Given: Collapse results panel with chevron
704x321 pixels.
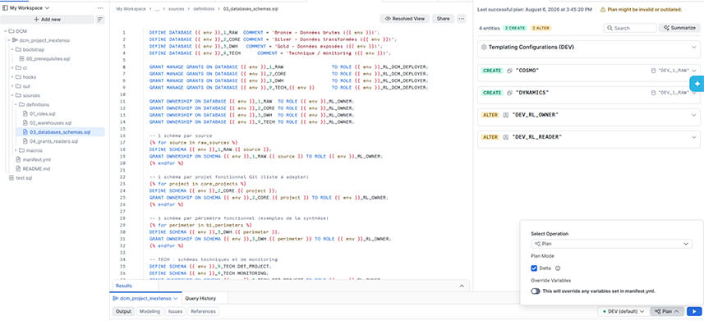Looking at the screenshot, I should (462, 286).
